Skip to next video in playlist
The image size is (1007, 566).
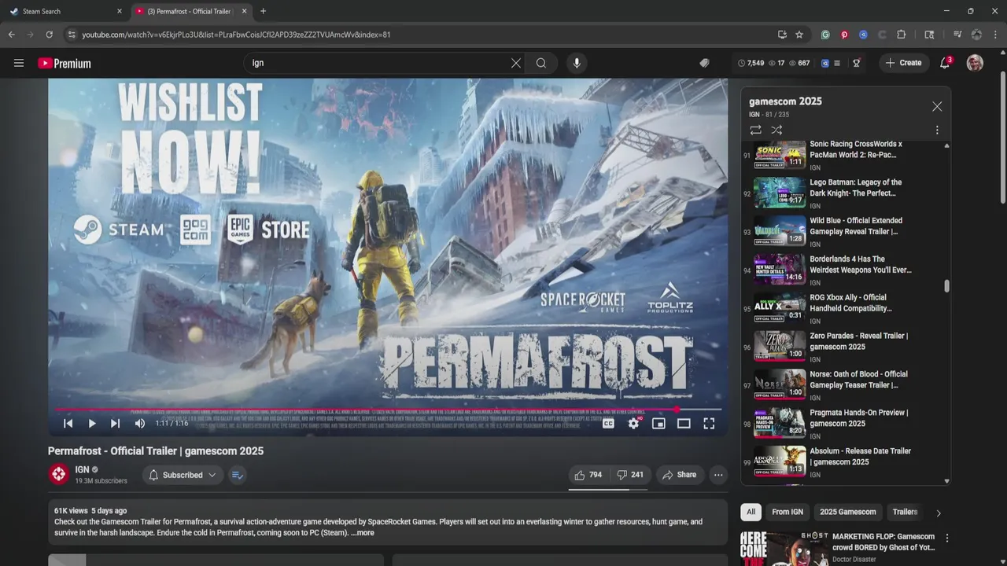(x=116, y=423)
